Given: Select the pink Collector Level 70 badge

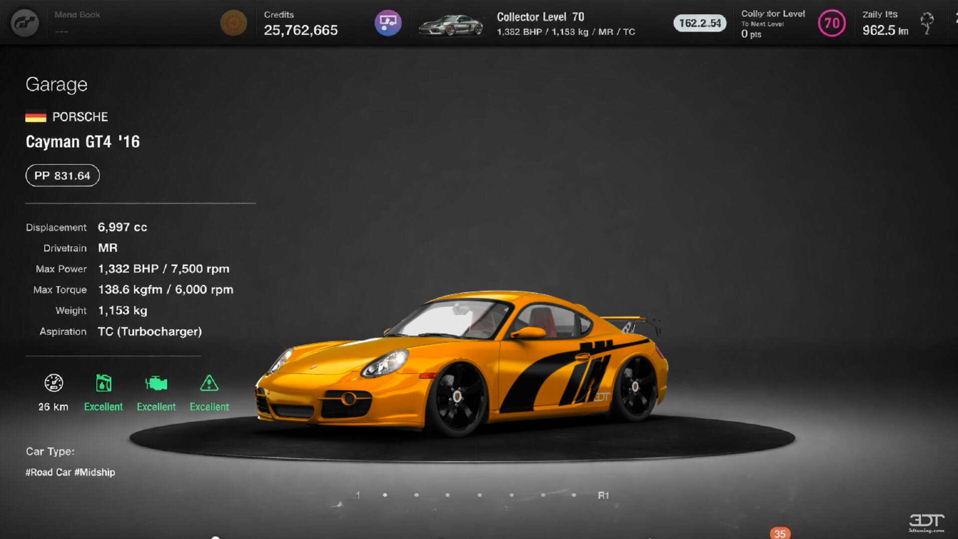Looking at the screenshot, I should (x=831, y=22).
